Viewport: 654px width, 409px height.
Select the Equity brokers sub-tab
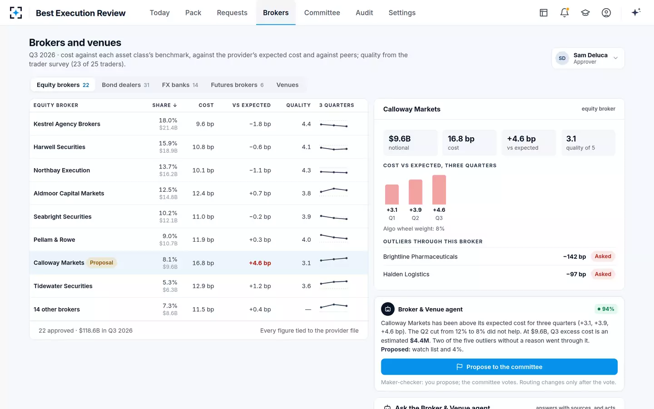coord(63,85)
